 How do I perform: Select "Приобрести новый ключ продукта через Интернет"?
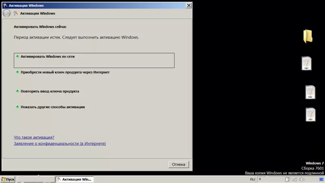coord(65,72)
